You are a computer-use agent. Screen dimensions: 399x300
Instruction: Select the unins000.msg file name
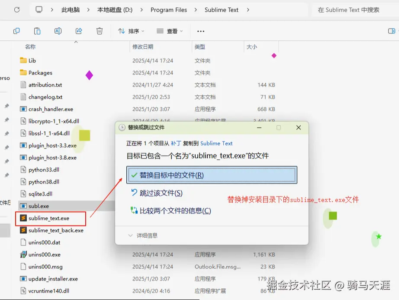tap(45, 267)
